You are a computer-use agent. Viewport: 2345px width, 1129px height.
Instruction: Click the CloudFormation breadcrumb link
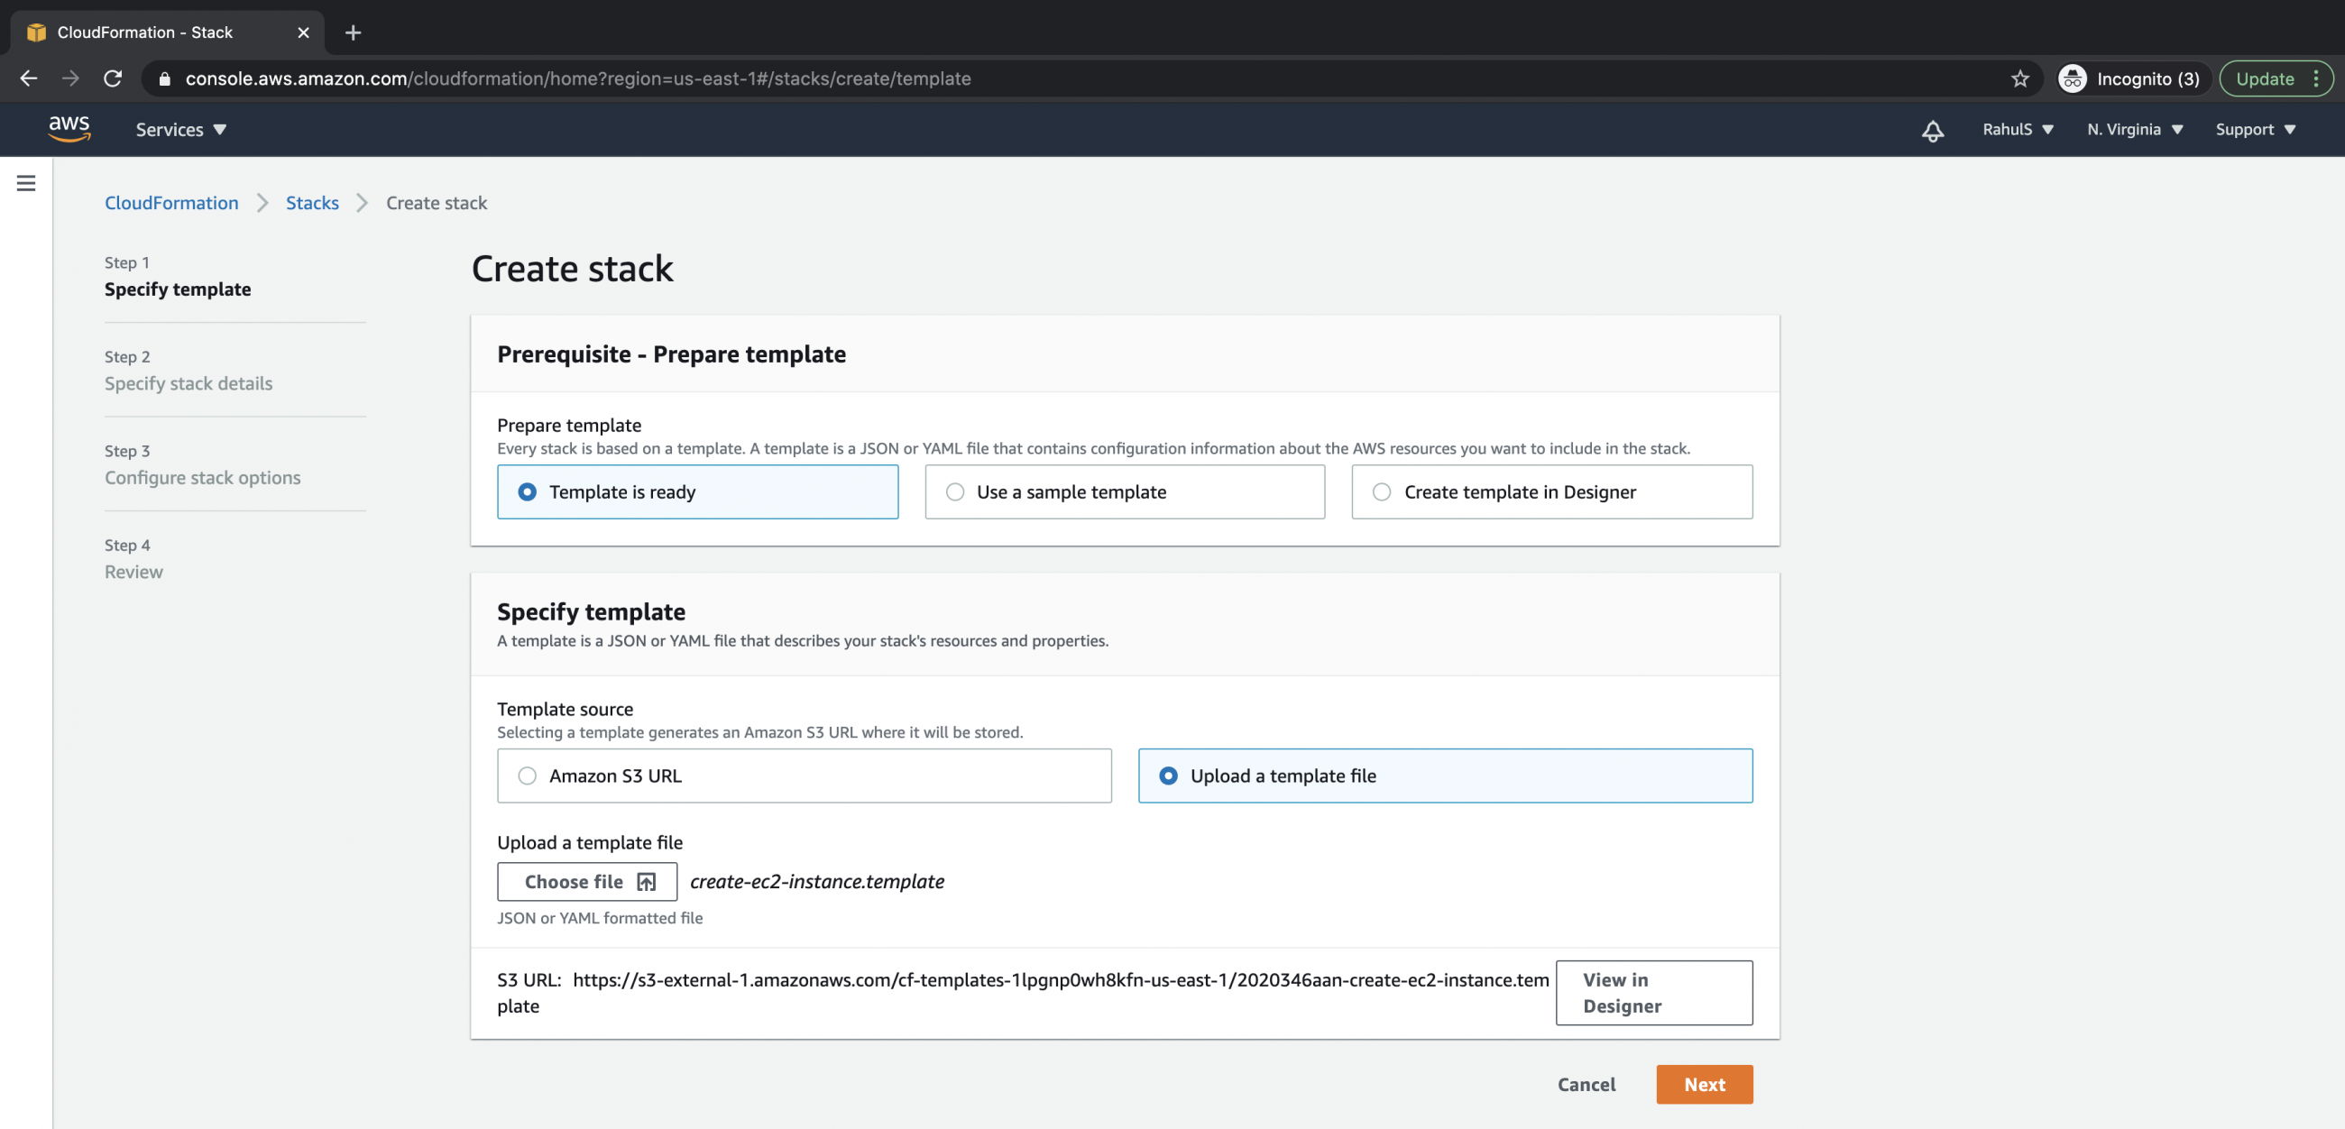[x=171, y=203]
